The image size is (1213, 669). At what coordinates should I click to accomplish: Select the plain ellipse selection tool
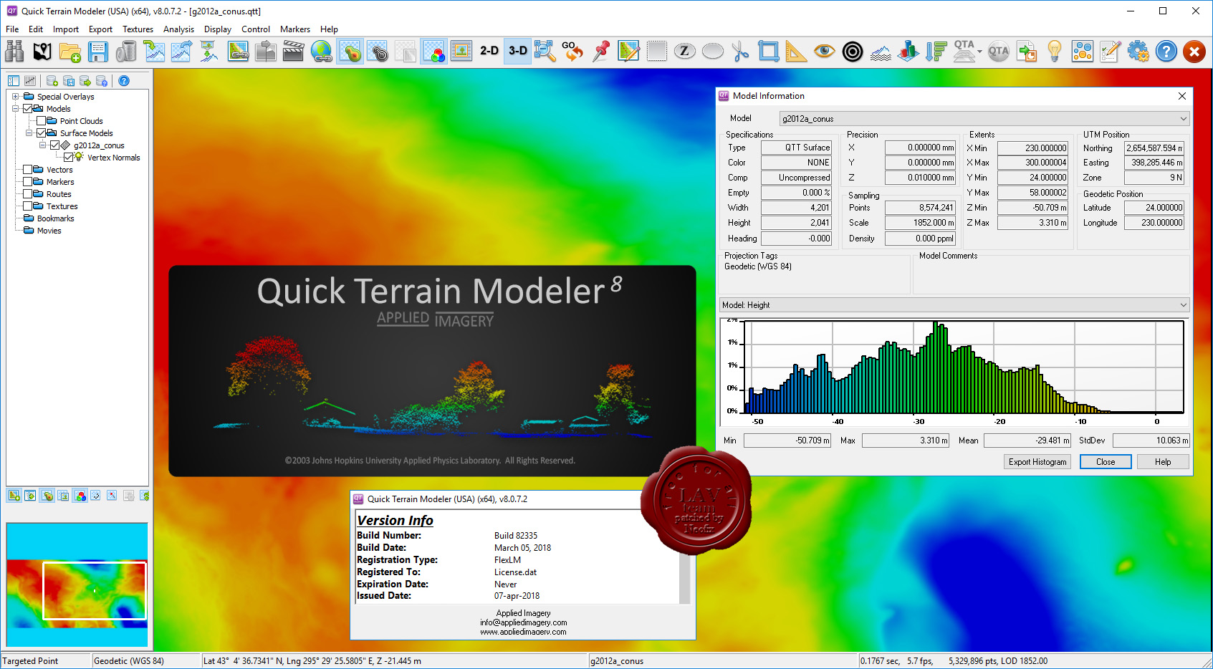(713, 52)
